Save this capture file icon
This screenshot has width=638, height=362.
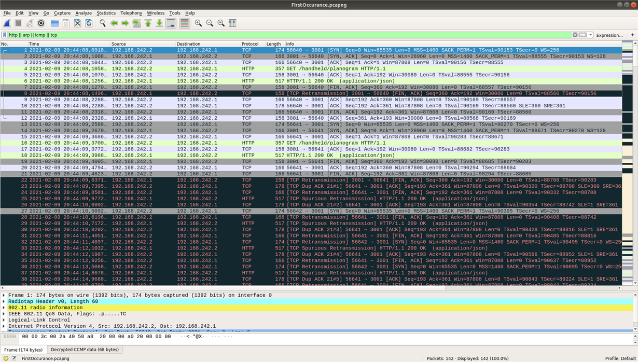66,23
